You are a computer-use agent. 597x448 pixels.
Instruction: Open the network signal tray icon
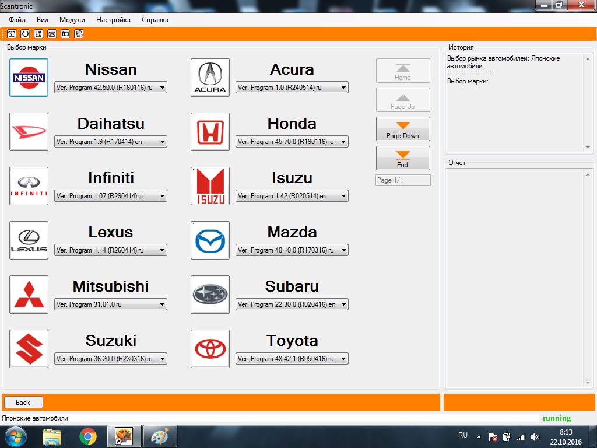click(x=521, y=437)
